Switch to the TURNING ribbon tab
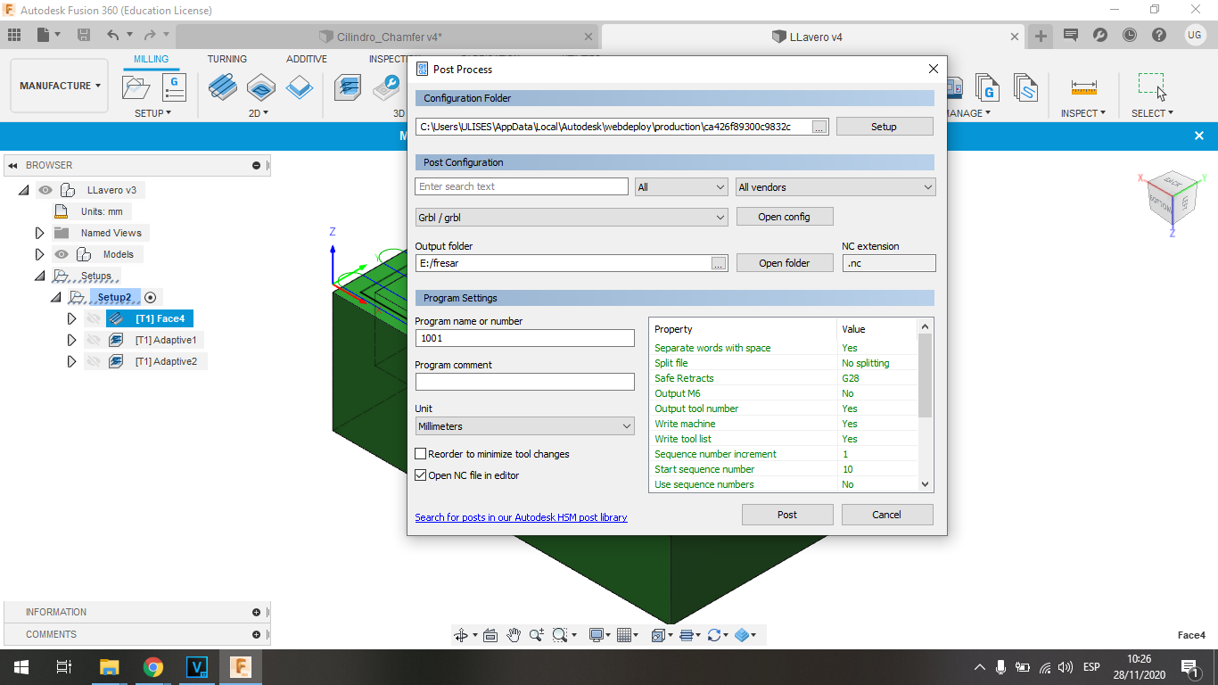1218x685 pixels. [227, 60]
